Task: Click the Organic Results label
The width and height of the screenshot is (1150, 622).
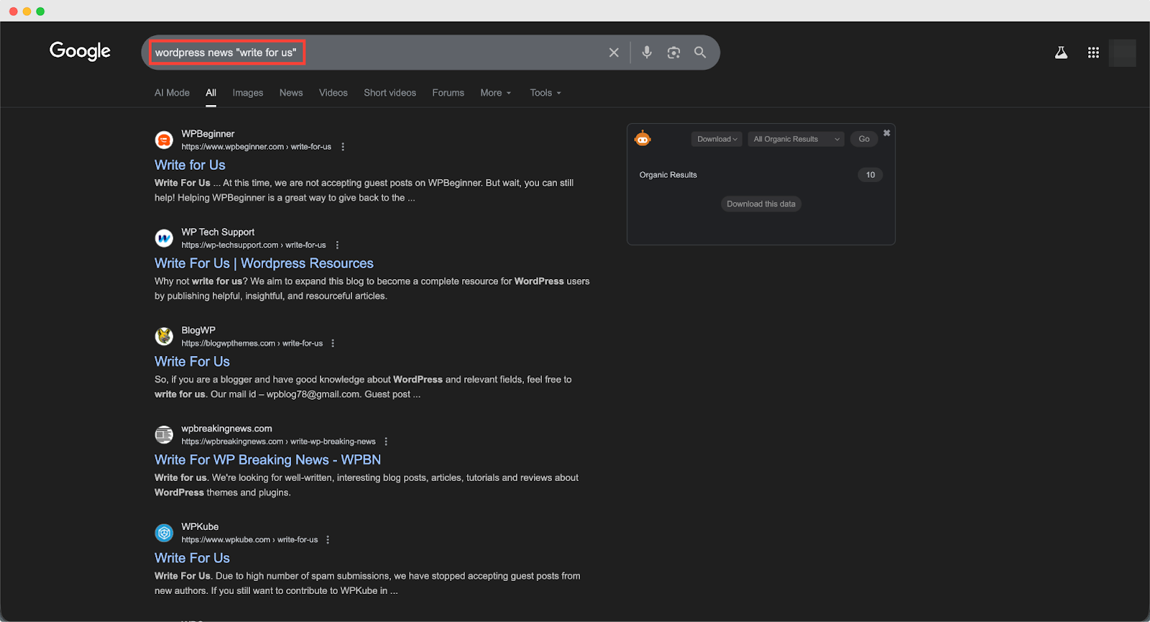Action: [x=668, y=175]
